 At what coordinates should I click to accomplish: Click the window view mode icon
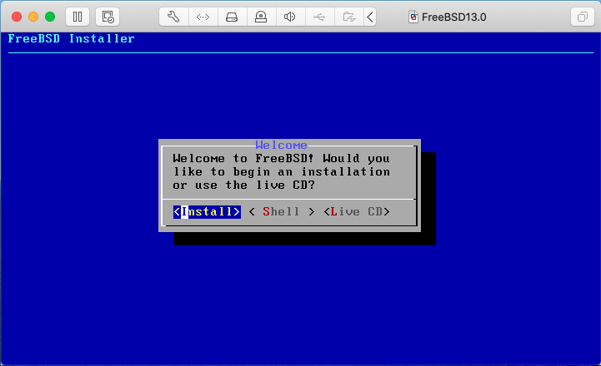pyautogui.click(x=580, y=17)
